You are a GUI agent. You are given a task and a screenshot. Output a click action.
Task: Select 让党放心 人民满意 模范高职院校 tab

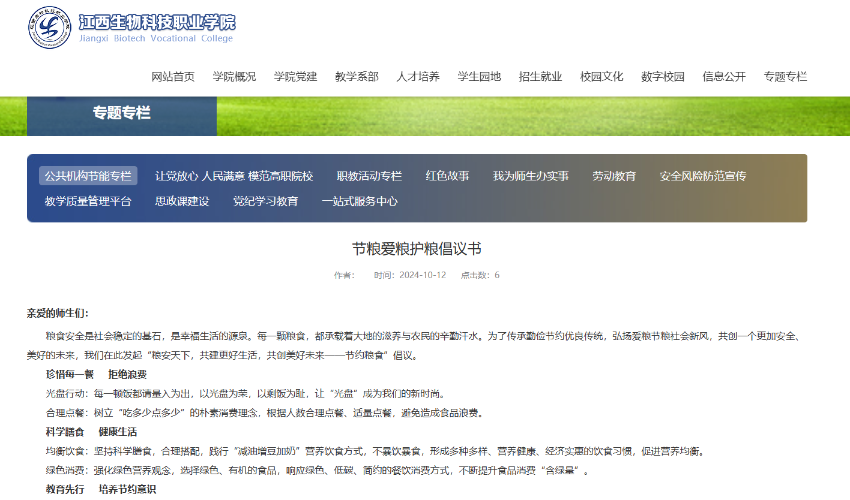pos(234,176)
